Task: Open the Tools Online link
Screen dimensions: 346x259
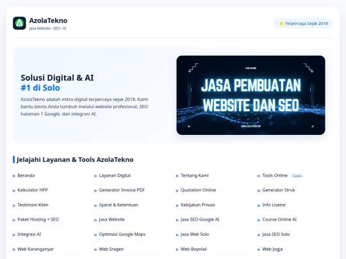Action: (x=275, y=175)
